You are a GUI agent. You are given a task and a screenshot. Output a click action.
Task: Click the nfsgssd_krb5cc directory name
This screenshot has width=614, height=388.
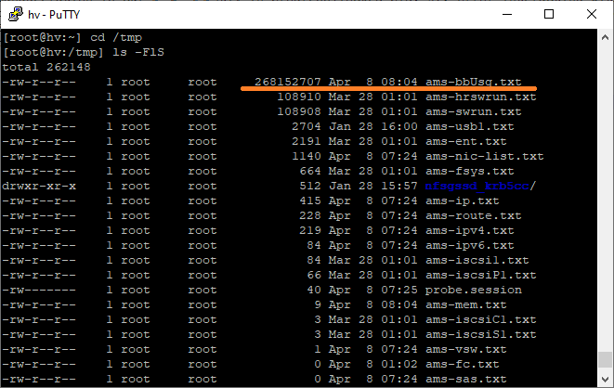[477, 186]
